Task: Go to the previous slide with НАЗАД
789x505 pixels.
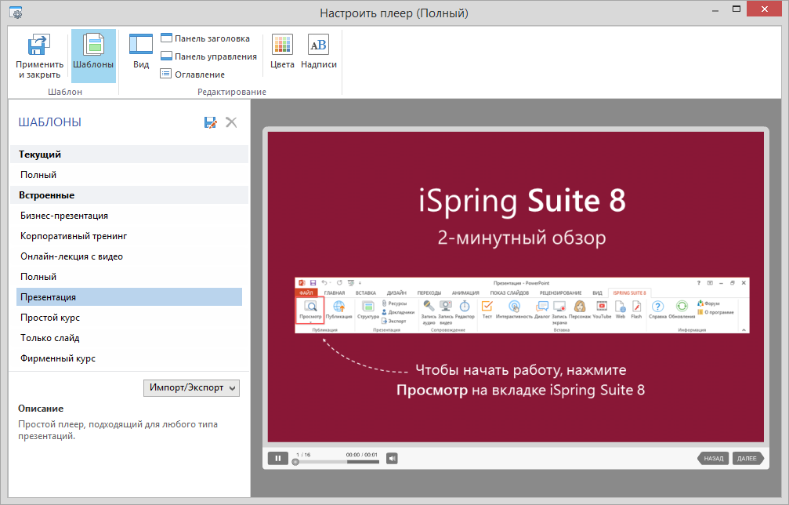Action: (713, 458)
